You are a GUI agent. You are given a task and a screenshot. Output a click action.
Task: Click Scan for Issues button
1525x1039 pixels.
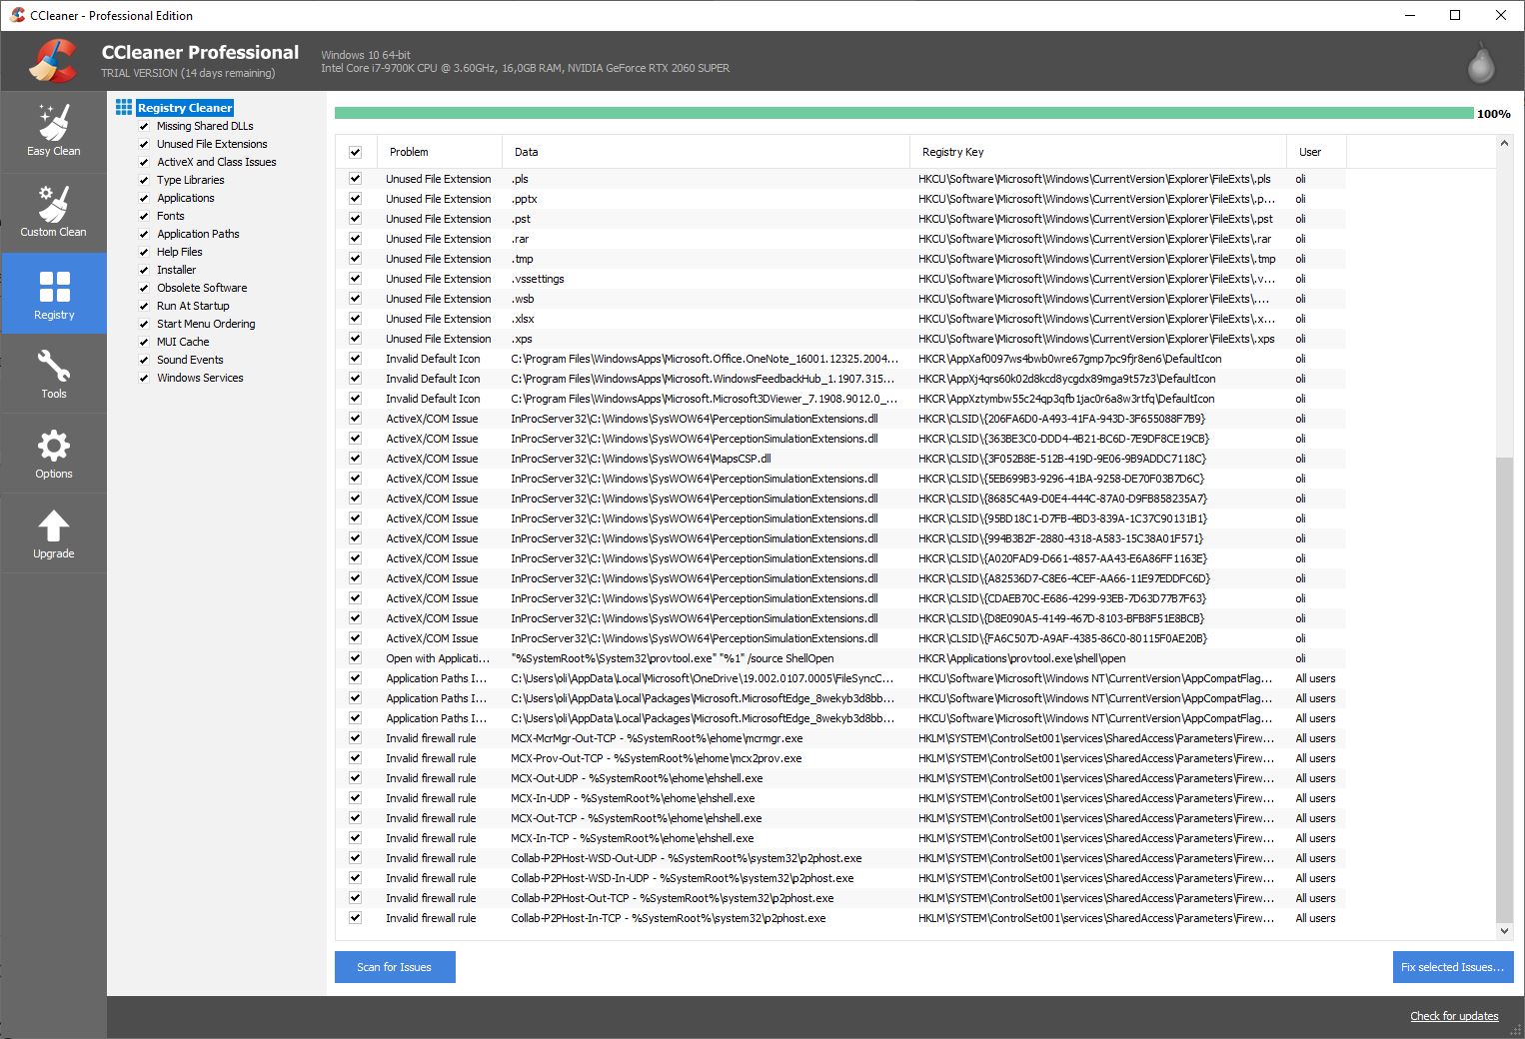[395, 967]
